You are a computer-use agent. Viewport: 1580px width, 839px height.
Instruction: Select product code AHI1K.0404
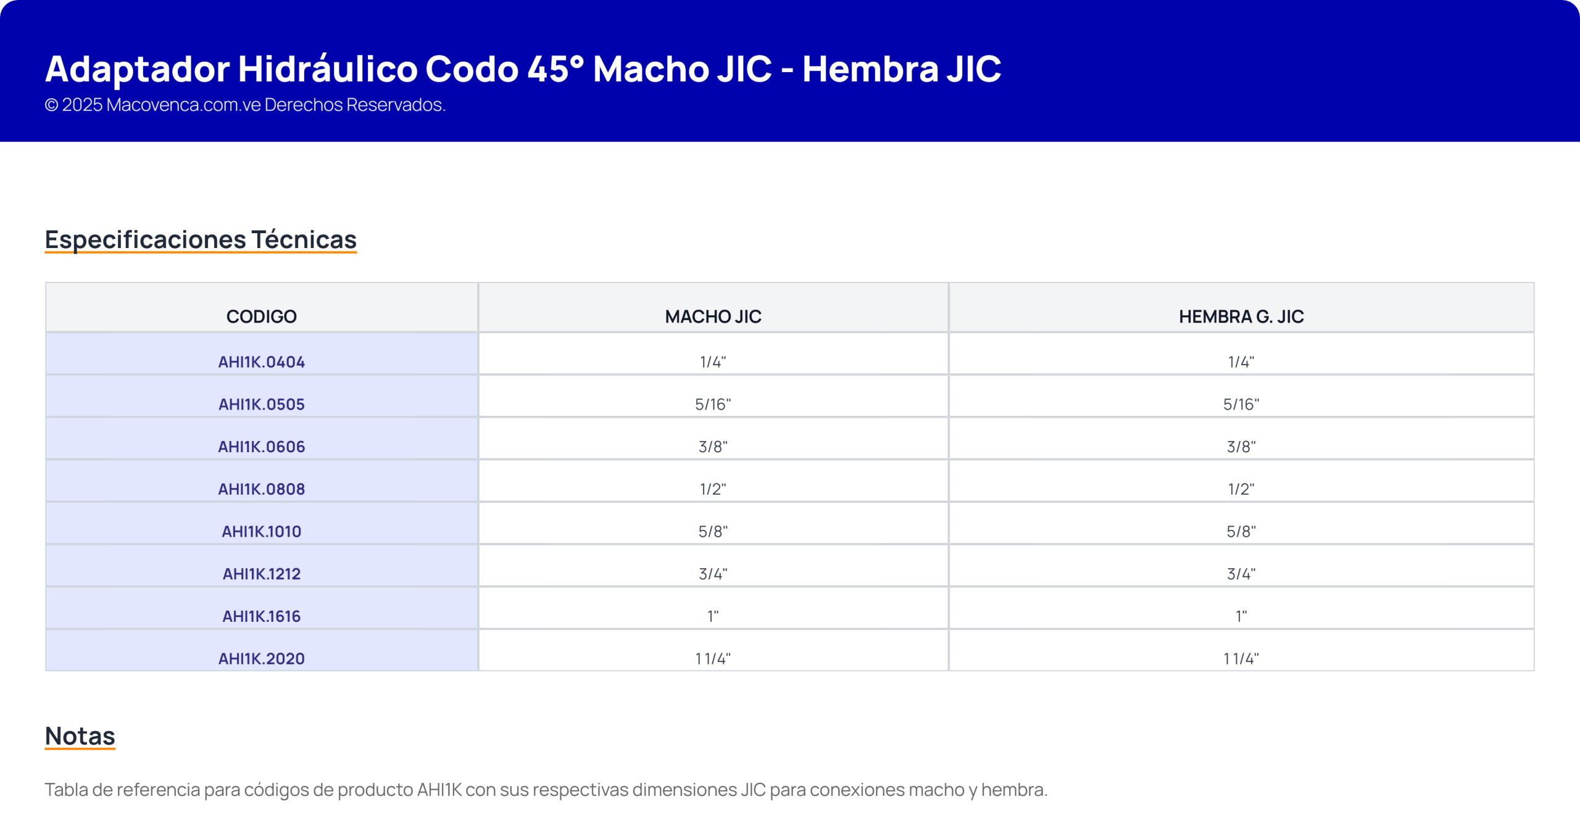262,362
